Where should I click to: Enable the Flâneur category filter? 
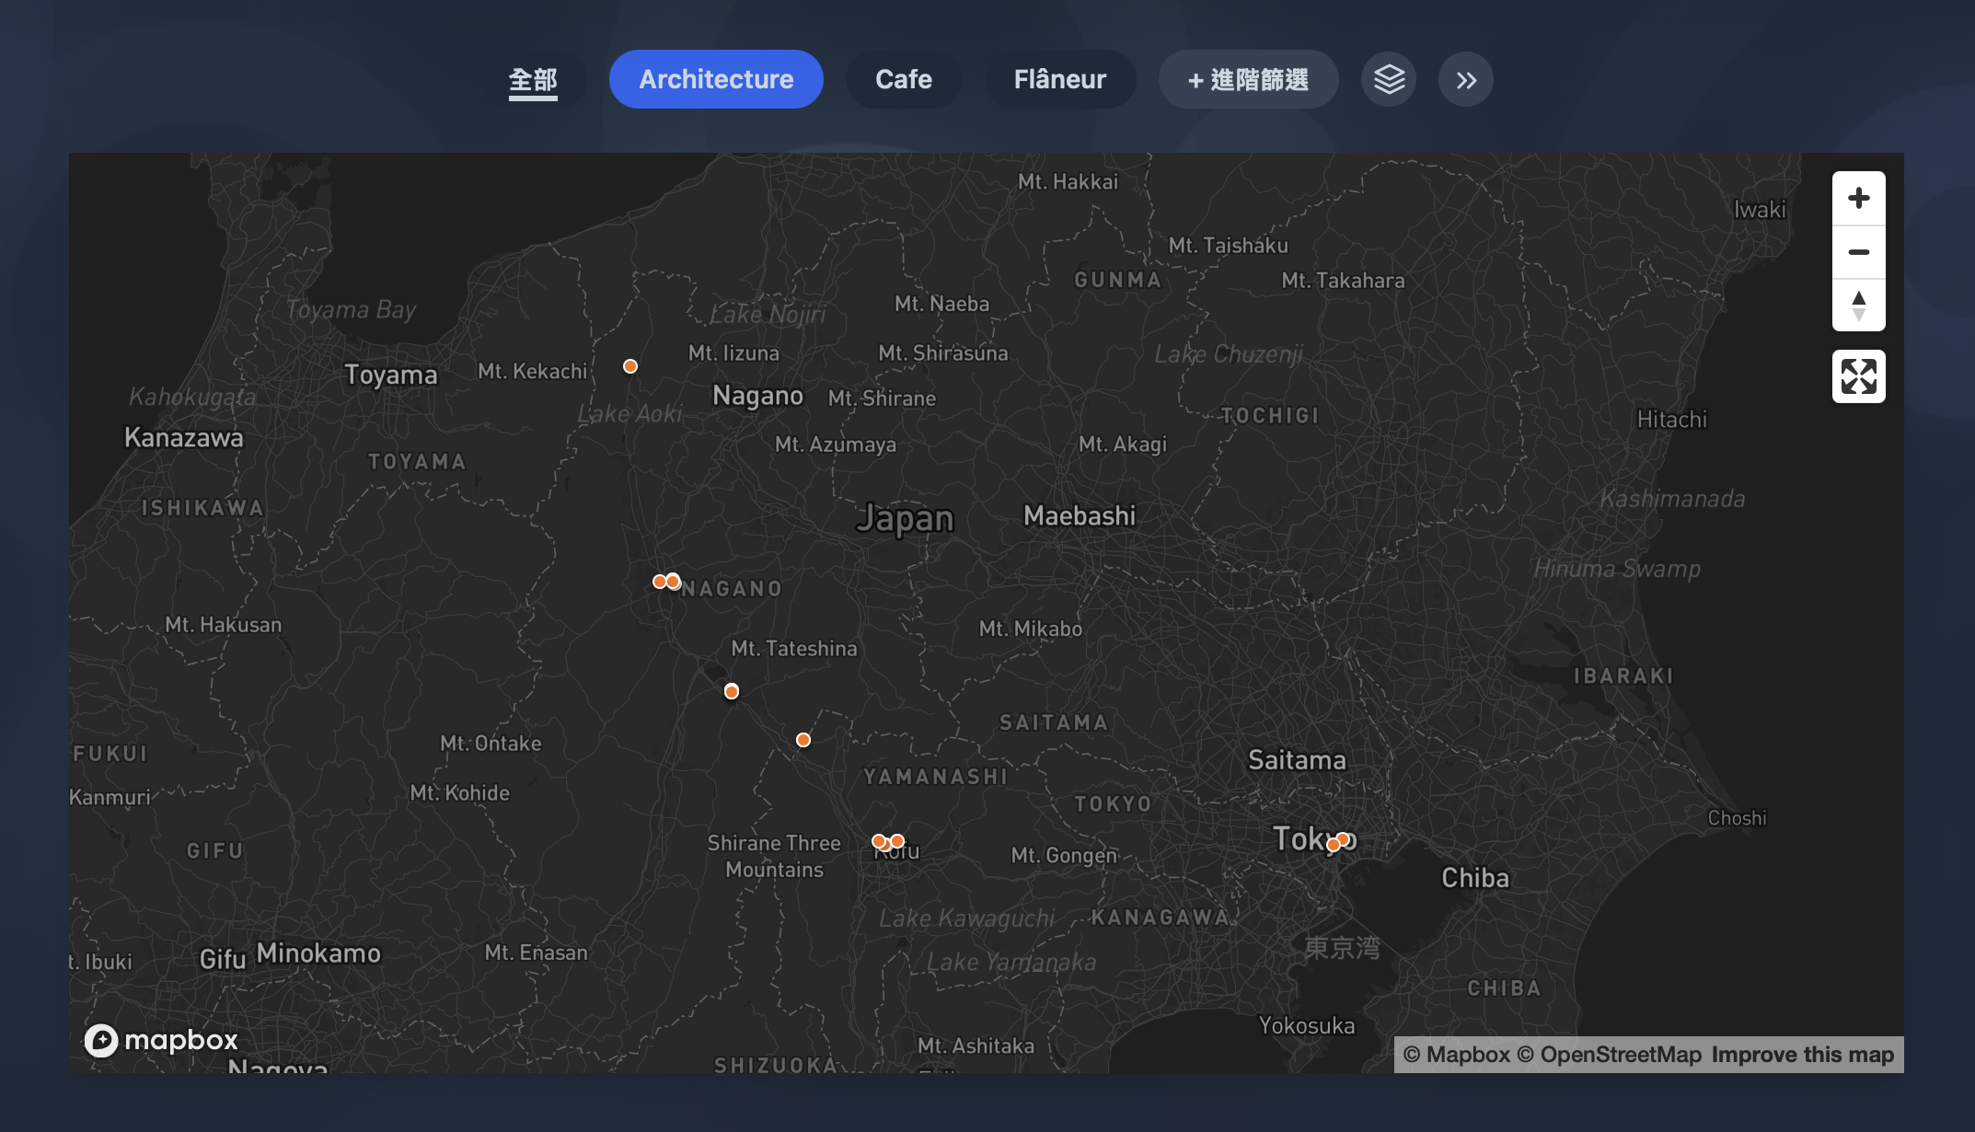tap(1060, 79)
